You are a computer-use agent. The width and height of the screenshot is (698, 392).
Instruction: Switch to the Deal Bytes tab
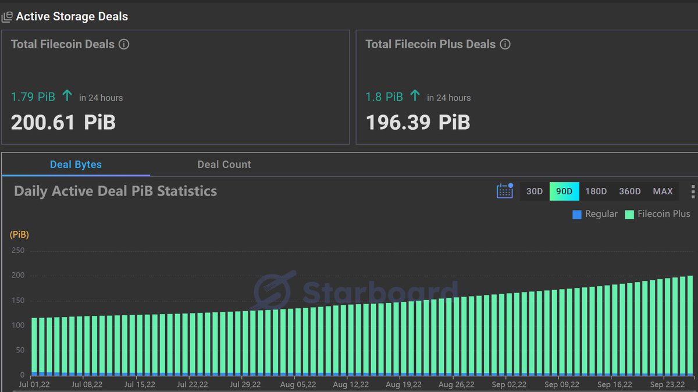(76, 165)
